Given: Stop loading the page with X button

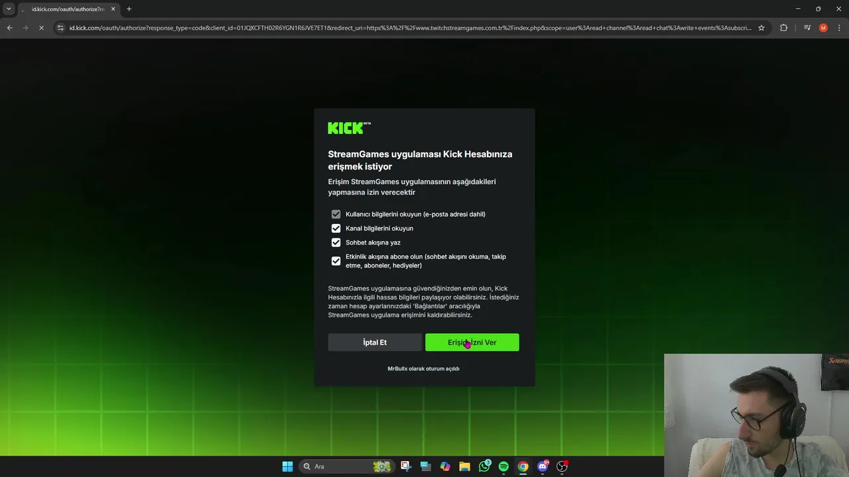Looking at the screenshot, I should tap(41, 28).
